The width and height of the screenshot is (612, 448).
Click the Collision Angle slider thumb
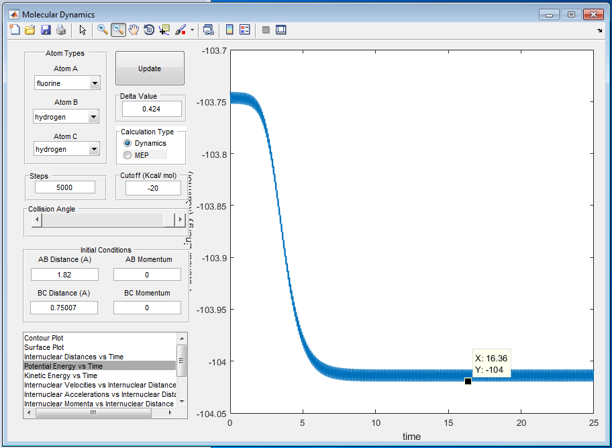(169, 219)
